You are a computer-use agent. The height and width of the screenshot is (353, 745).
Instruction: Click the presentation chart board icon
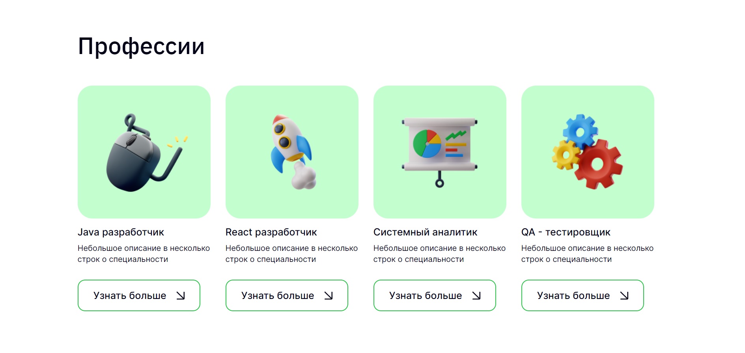[440, 152]
